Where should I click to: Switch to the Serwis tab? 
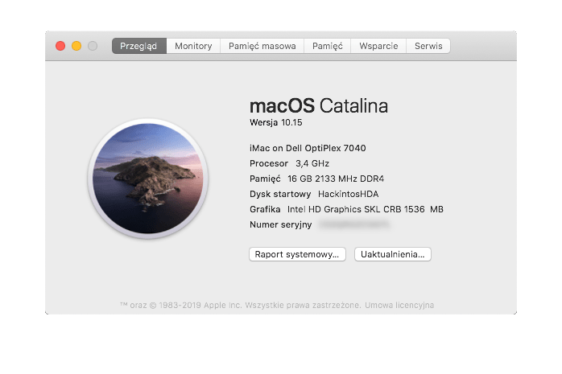pos(428,46)
